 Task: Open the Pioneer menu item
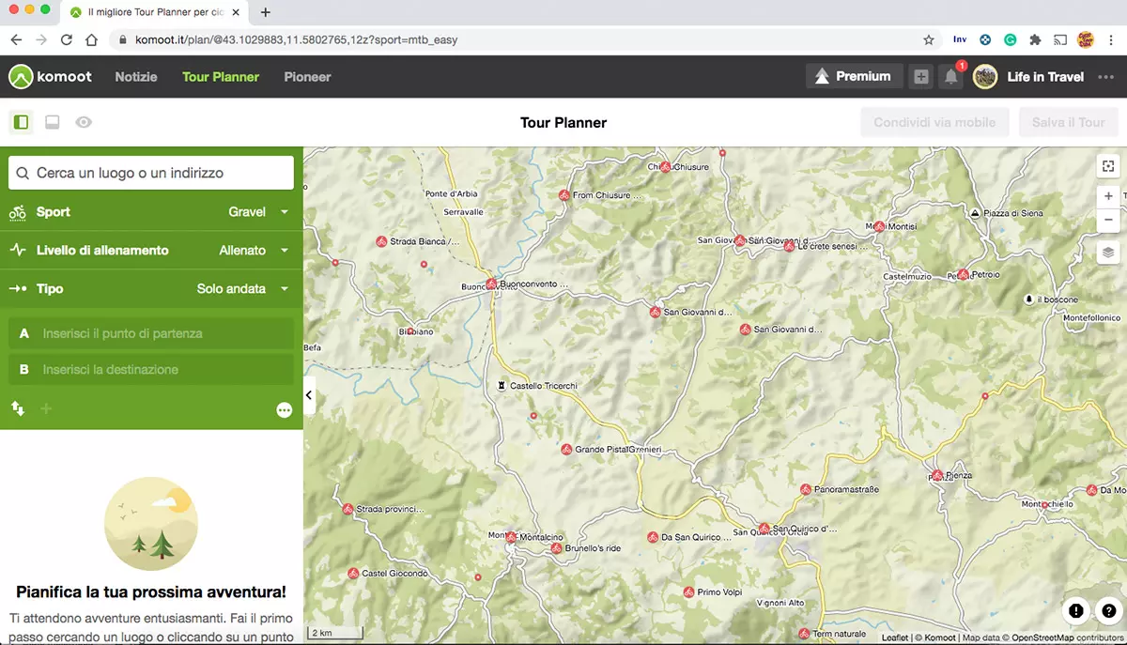[308, 77]
